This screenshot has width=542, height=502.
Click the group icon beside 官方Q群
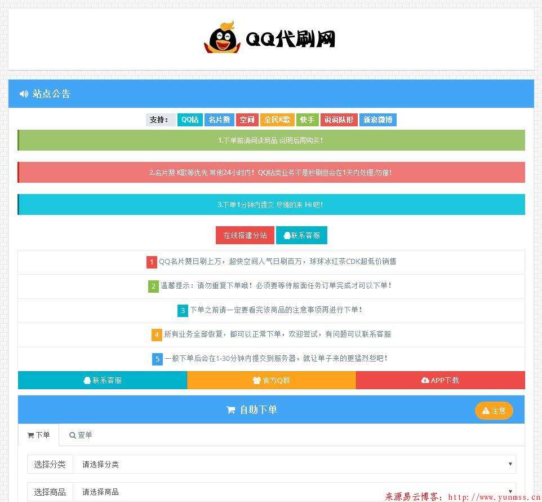click(256, 380)
